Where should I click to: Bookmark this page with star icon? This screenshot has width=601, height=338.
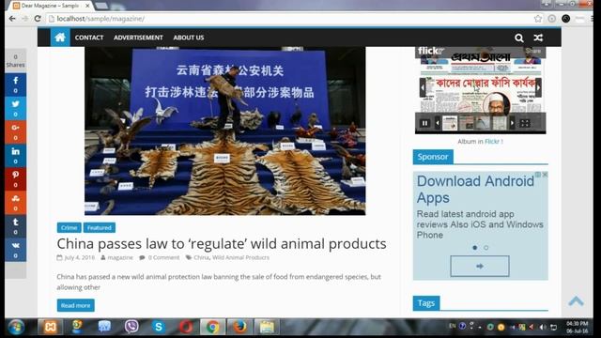538,19
